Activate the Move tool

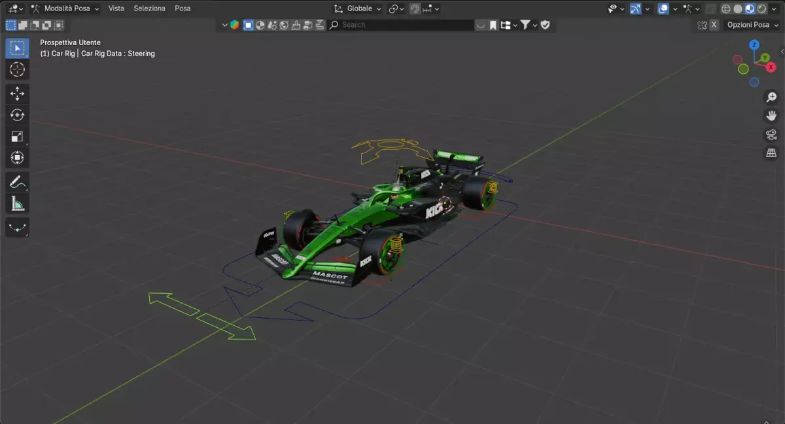click(x=18, y=94)
